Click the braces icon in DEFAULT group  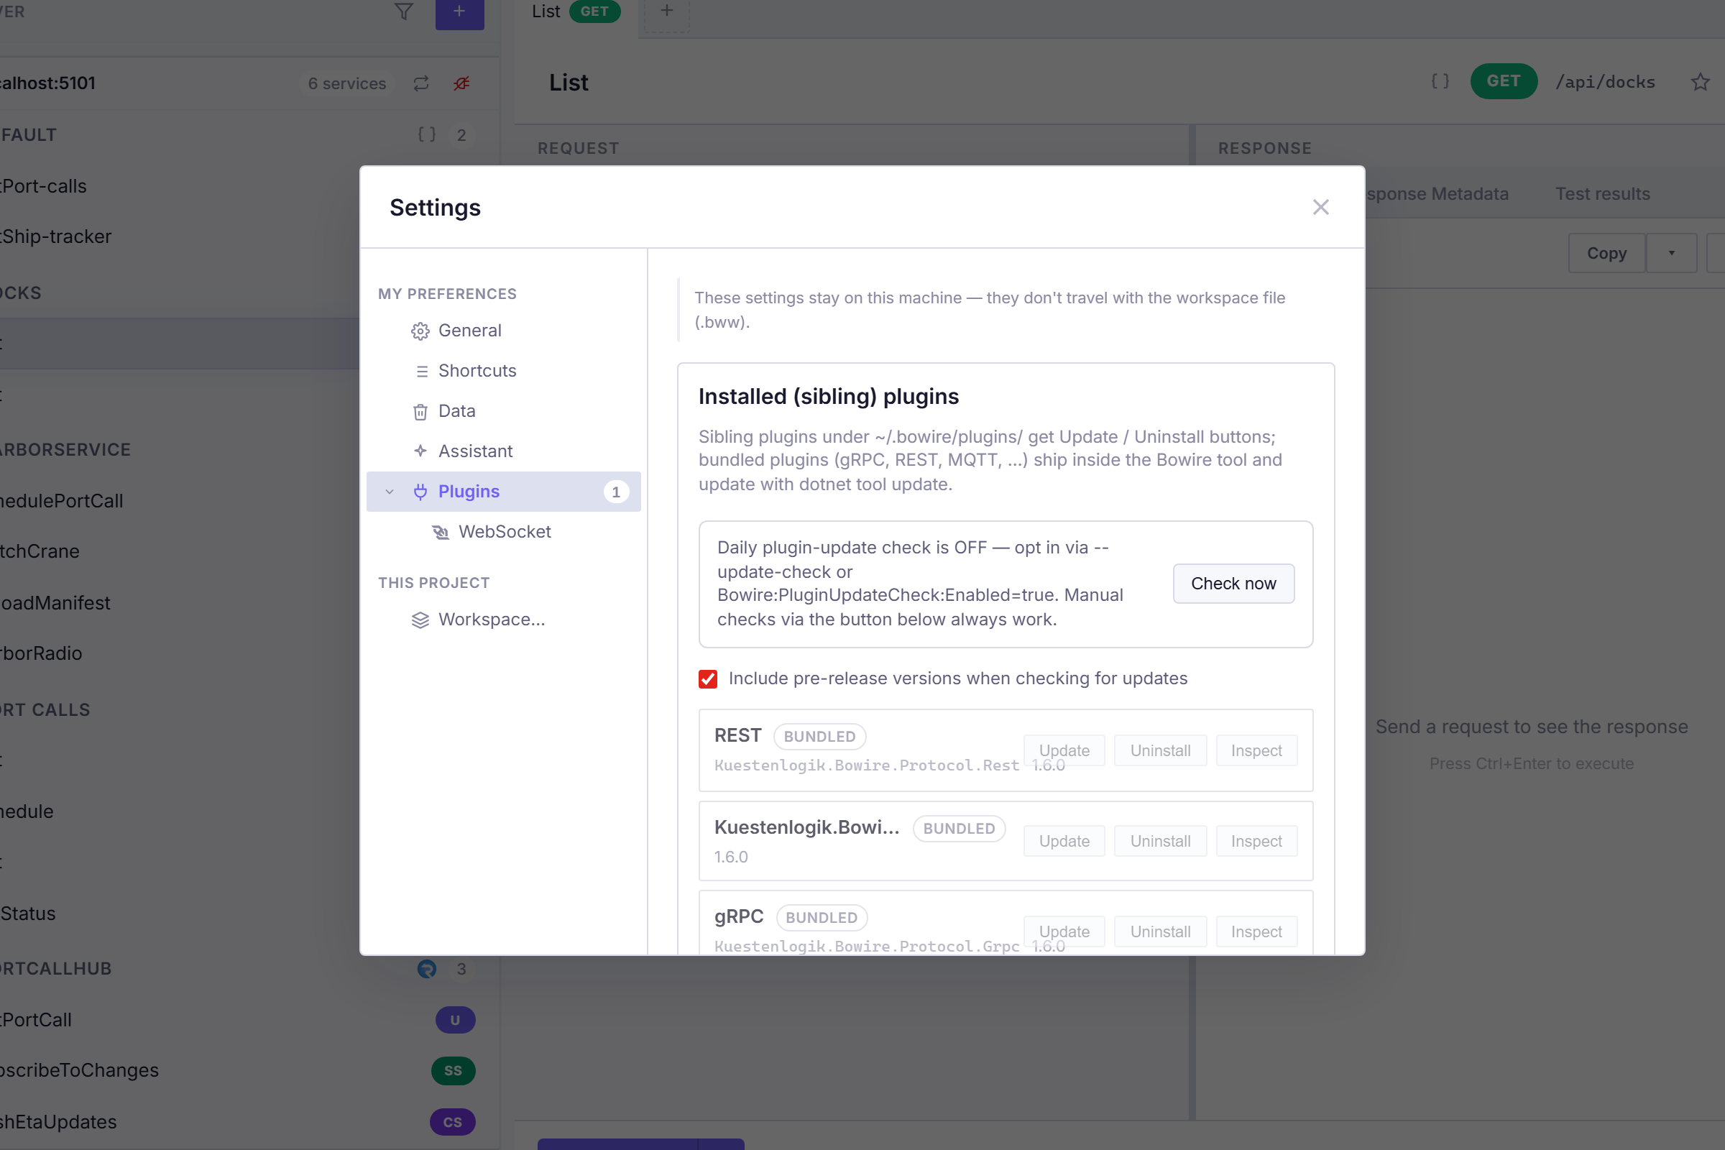coord(427,135)
